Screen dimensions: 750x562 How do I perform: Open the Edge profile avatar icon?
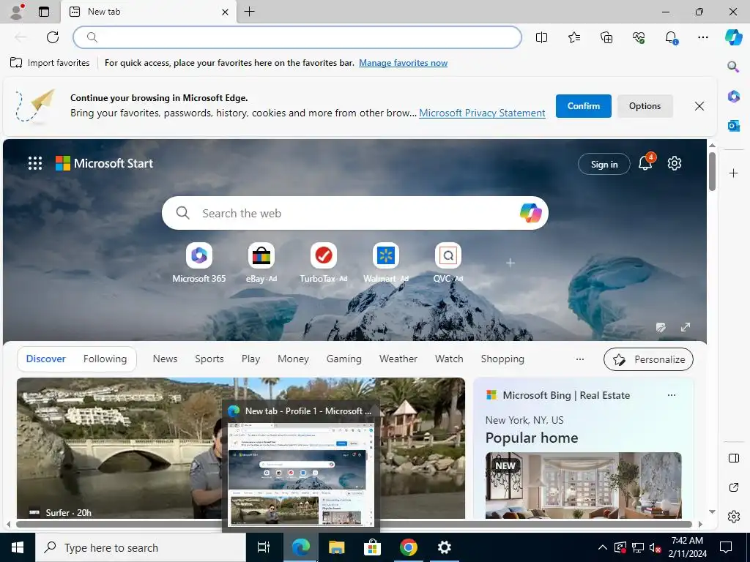[x=17, y=12]
